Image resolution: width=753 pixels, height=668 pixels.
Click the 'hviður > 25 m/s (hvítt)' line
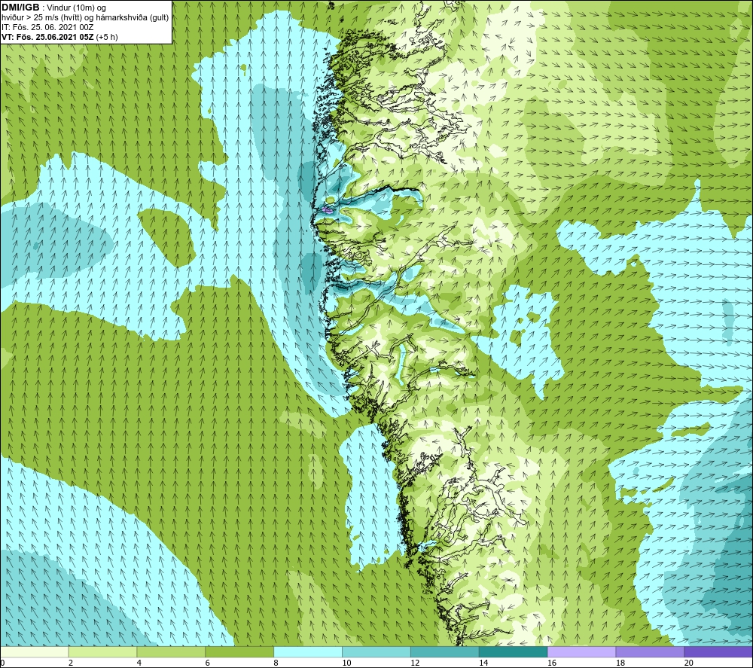coord(41,18)
